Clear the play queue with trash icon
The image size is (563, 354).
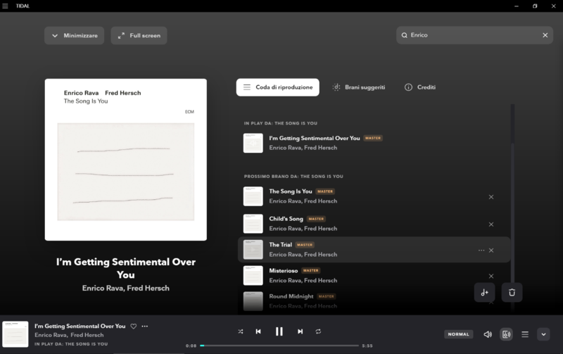coord(512,293)
